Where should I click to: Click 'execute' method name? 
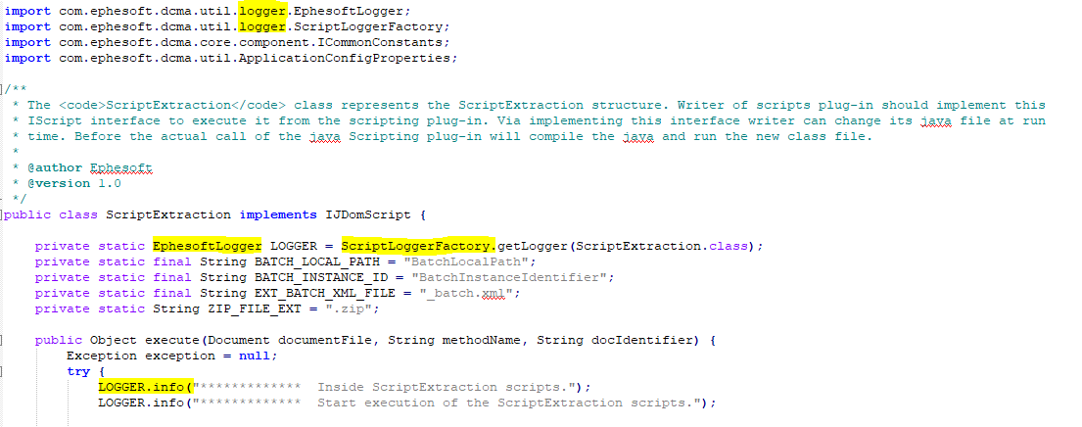[172, 340]
